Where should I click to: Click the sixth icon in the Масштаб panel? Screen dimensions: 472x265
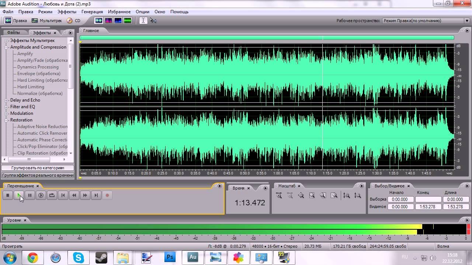pos(334,196)
